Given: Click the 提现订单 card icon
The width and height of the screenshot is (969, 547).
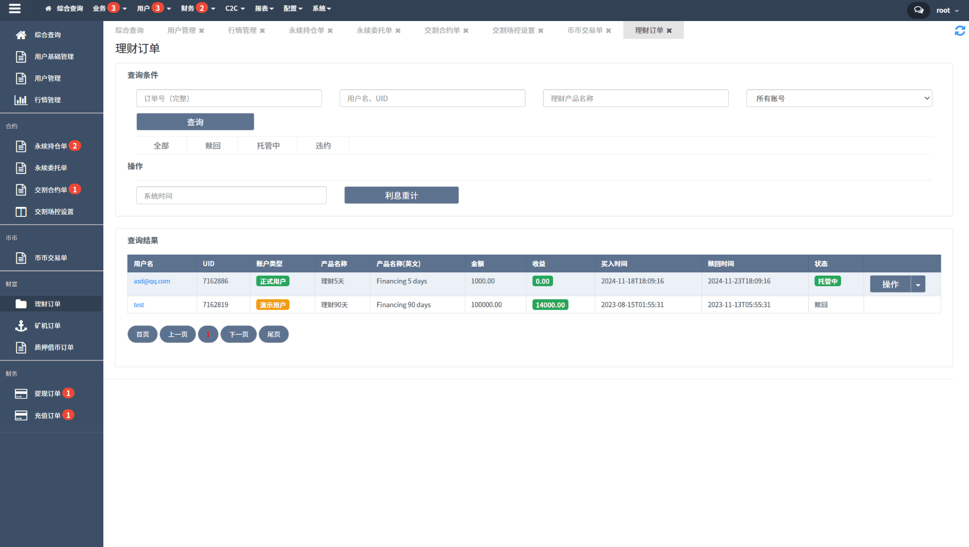Looking at the screenshot, I should pos(21,394).
